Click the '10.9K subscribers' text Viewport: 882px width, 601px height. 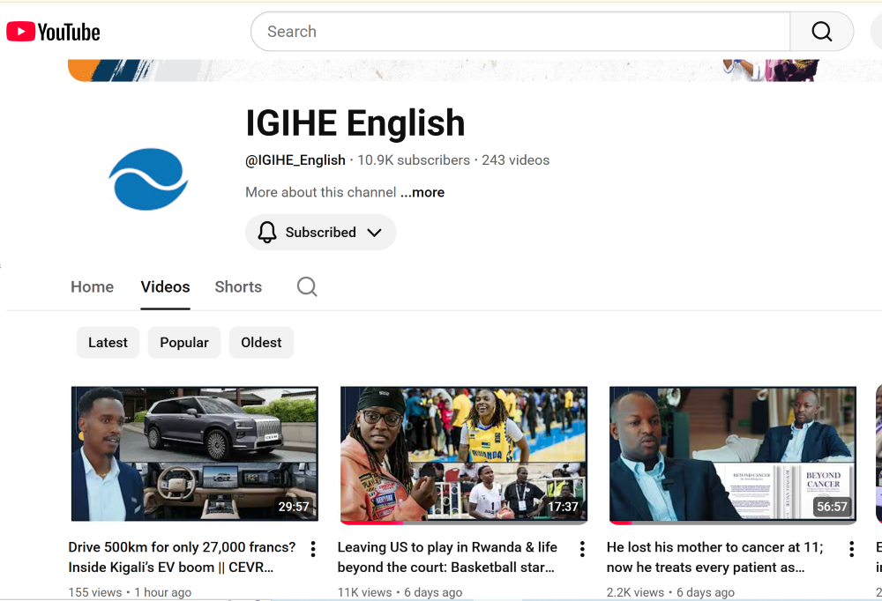click(x=414, y=160)
